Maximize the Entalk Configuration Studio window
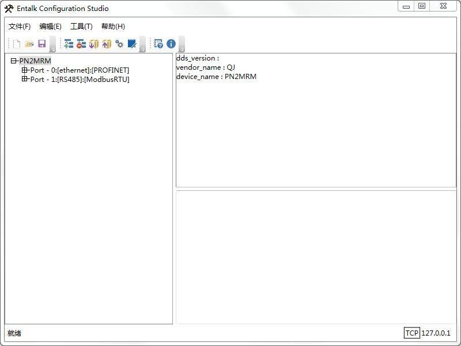Viewport: 461px width, 346px height. (422, 6)
